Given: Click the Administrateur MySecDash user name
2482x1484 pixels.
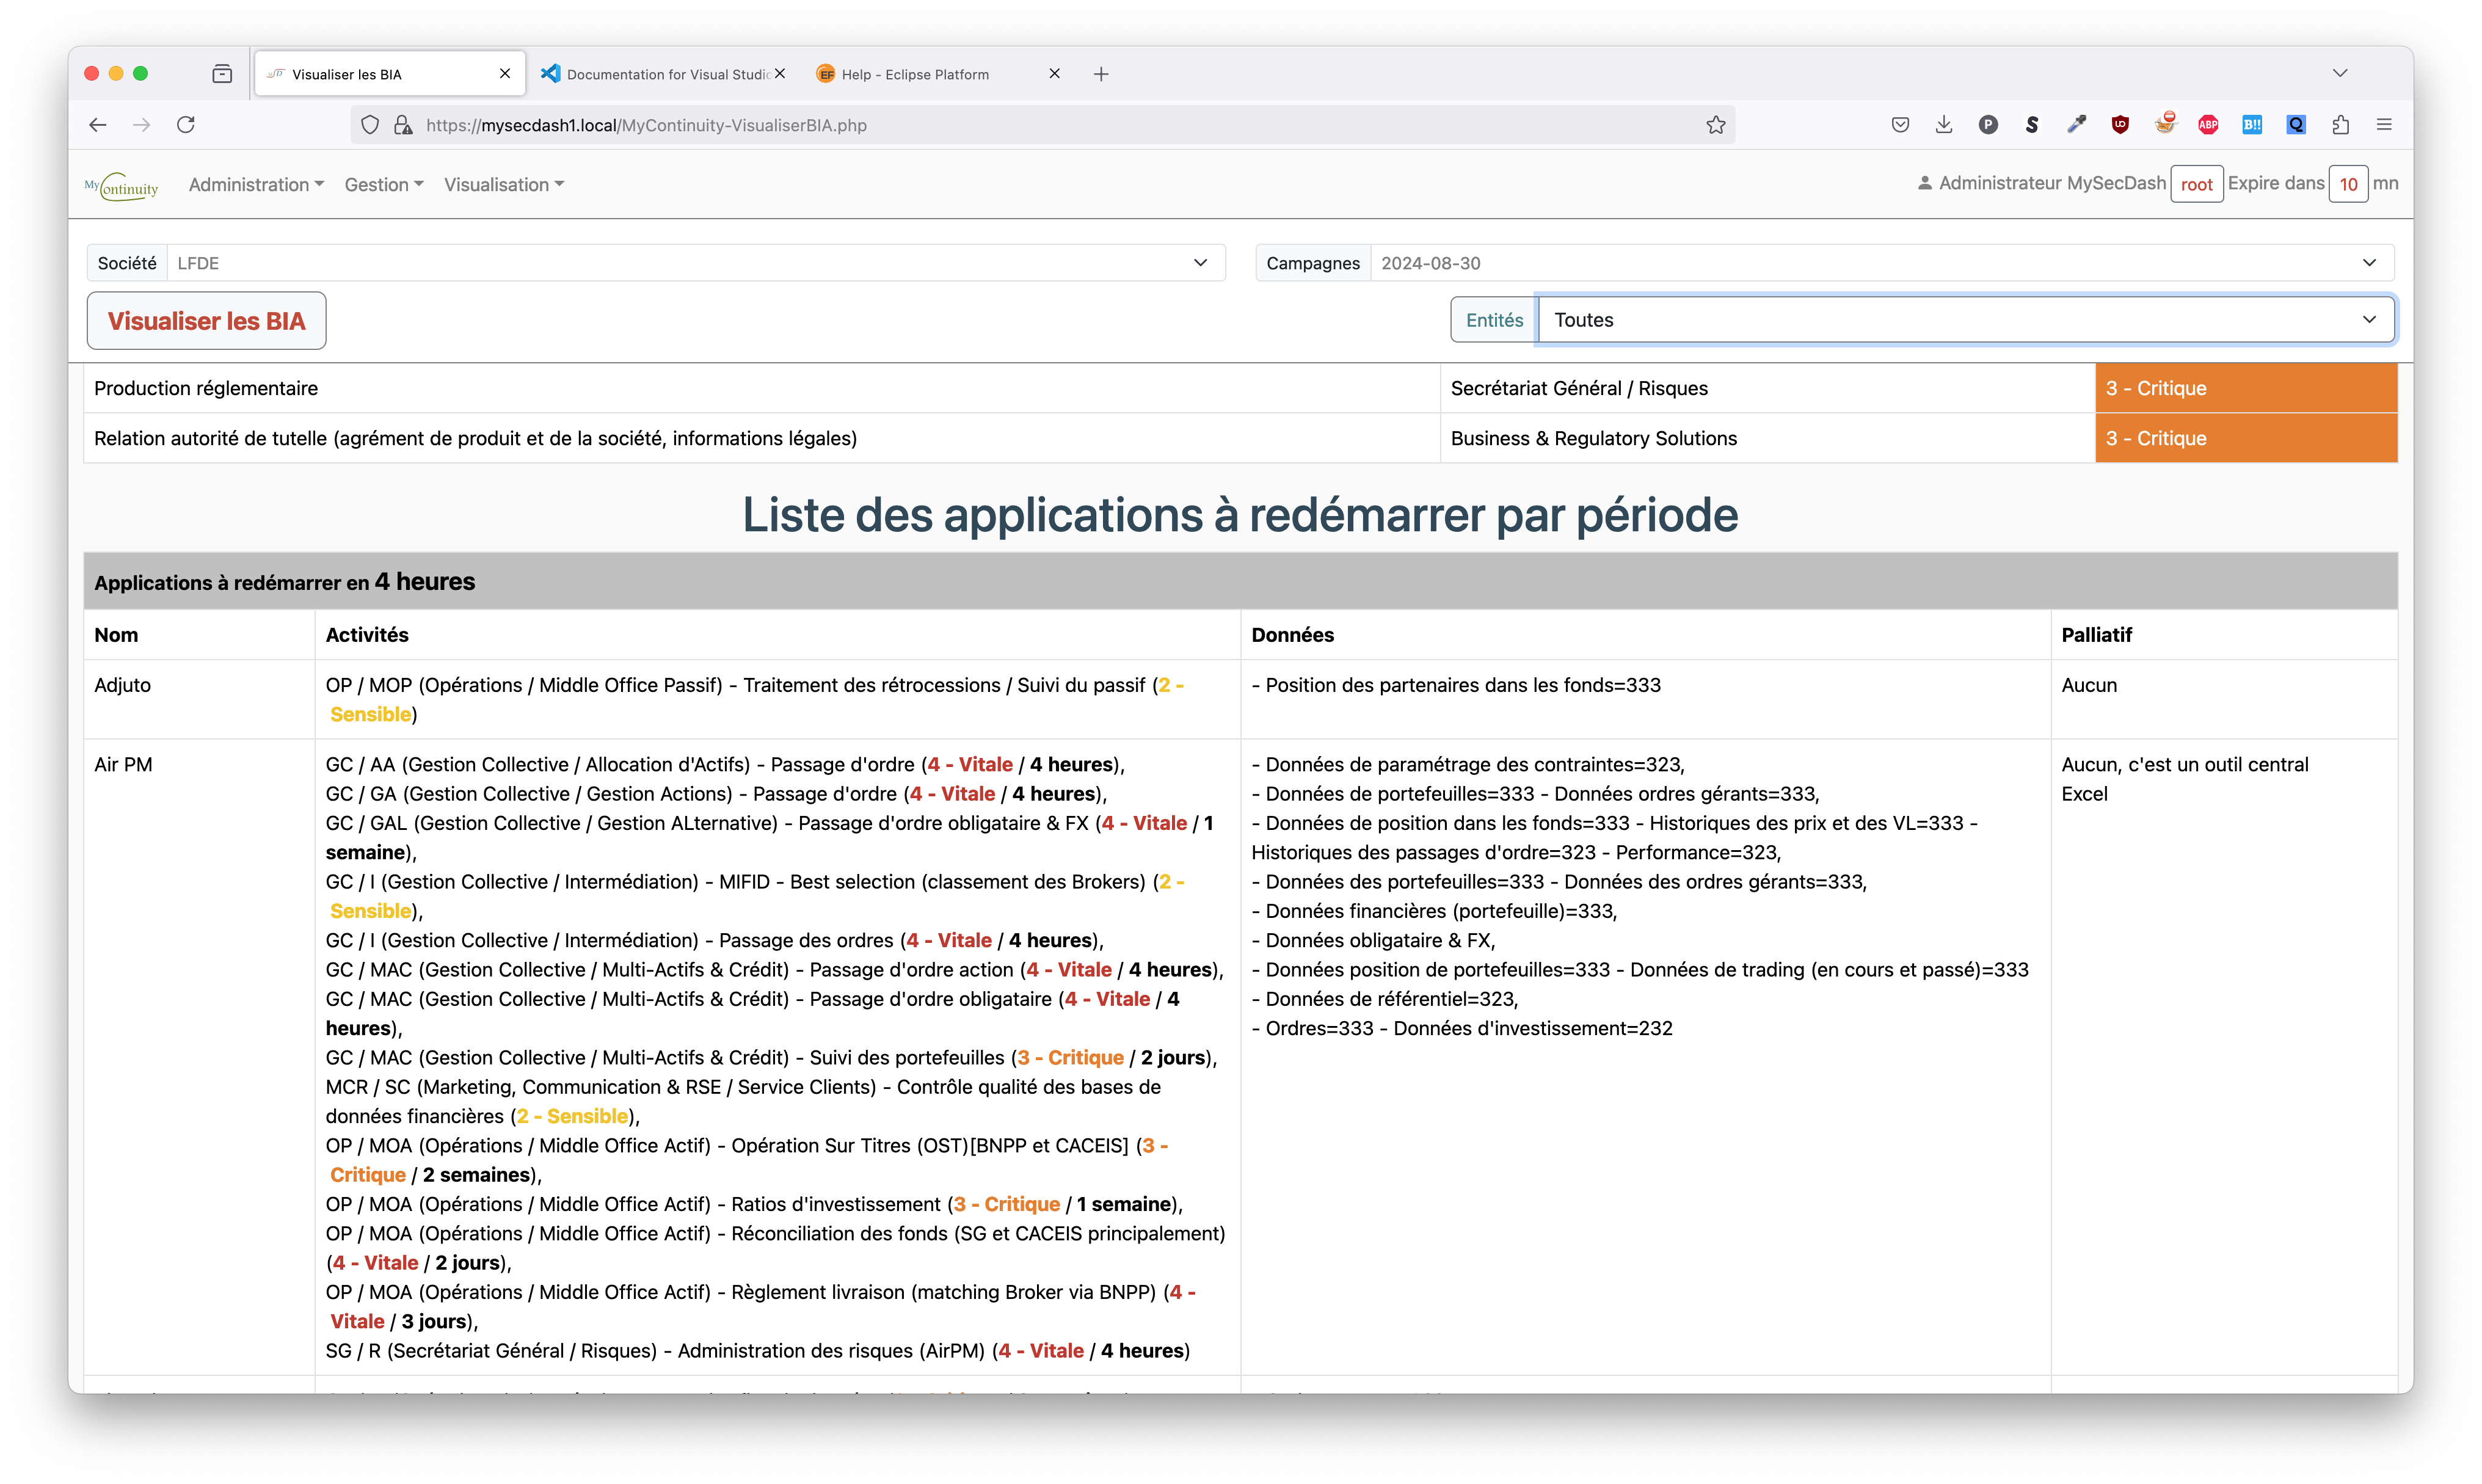Looking at the screenshot, I should pos(2052,183).
